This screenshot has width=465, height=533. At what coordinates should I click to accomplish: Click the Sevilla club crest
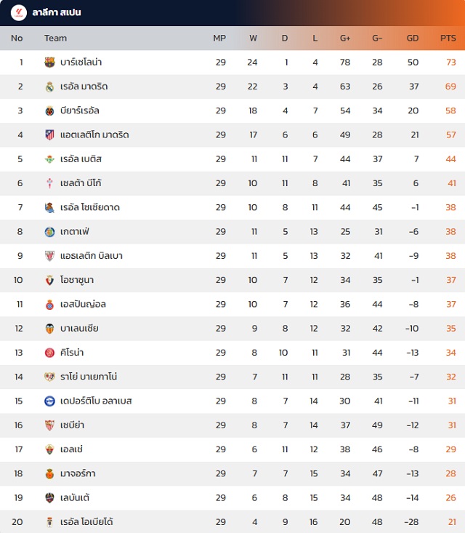coord(49,425)
